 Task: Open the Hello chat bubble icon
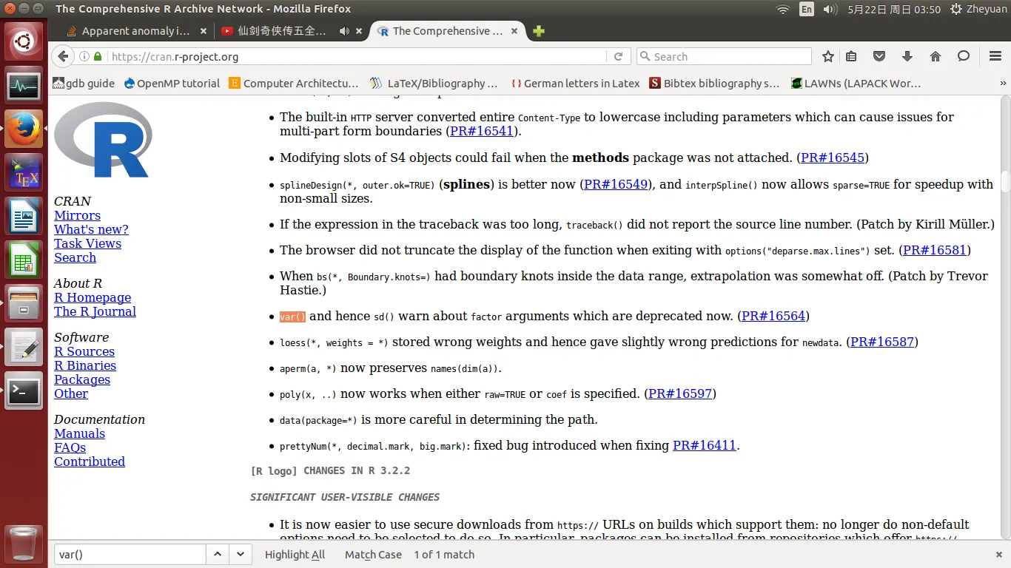coord(964,56)
